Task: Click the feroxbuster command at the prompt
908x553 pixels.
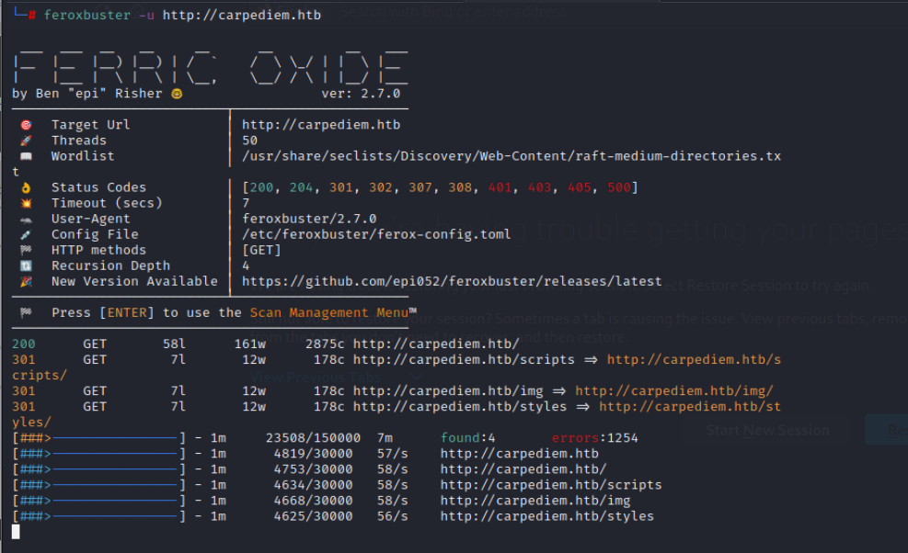Action: (86, 15)
